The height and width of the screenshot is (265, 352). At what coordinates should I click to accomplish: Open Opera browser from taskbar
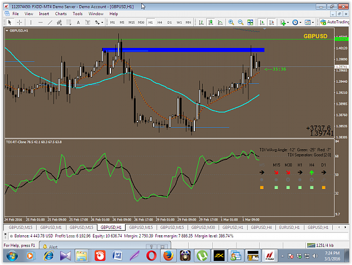tap(152, 256)
